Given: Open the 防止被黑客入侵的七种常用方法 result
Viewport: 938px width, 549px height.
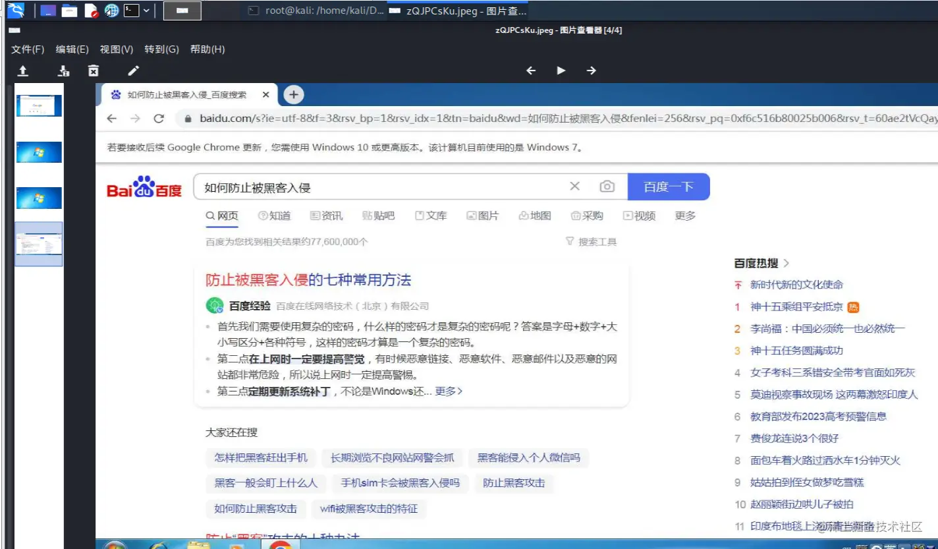Looking at the screenshot, I should point(308,280).
